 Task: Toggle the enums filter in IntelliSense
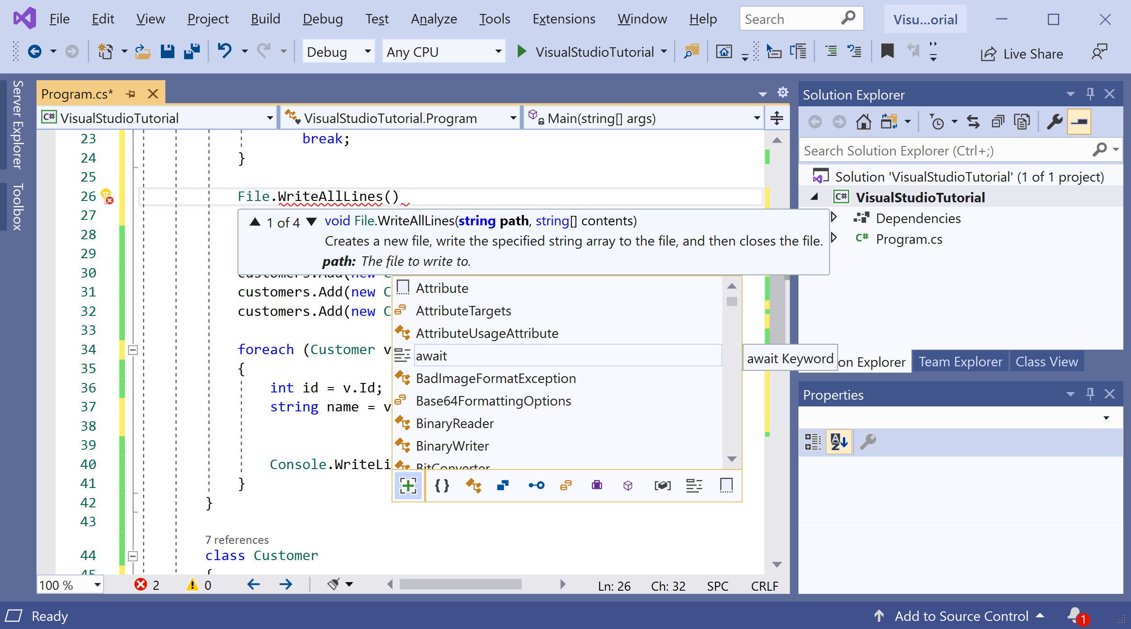tap(566, 486)
